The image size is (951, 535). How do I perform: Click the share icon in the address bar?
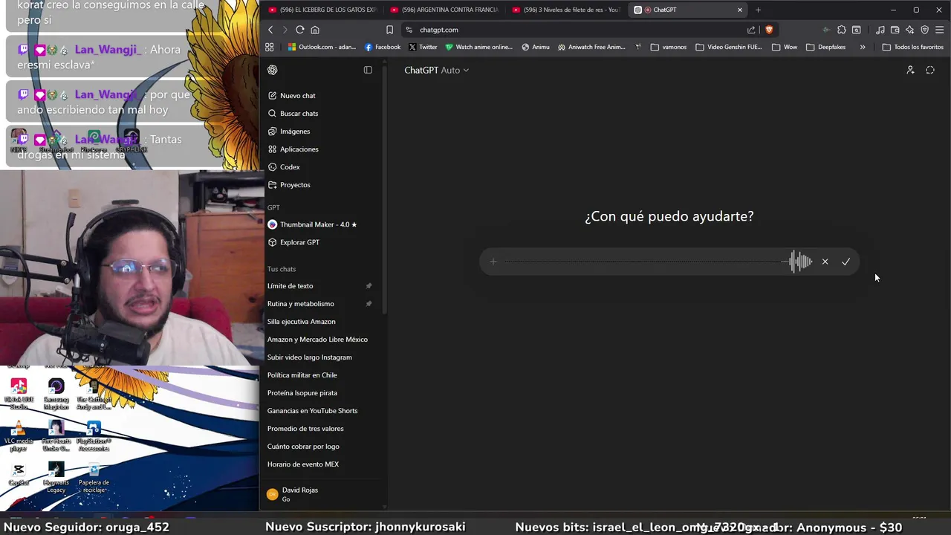click(x=751, y=30)
